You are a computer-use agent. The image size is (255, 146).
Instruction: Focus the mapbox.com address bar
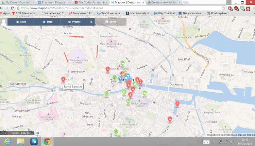tap(120, 8)
